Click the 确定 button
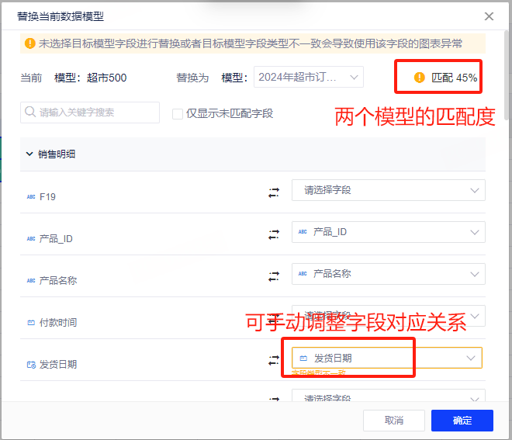 tap(462, 421)
